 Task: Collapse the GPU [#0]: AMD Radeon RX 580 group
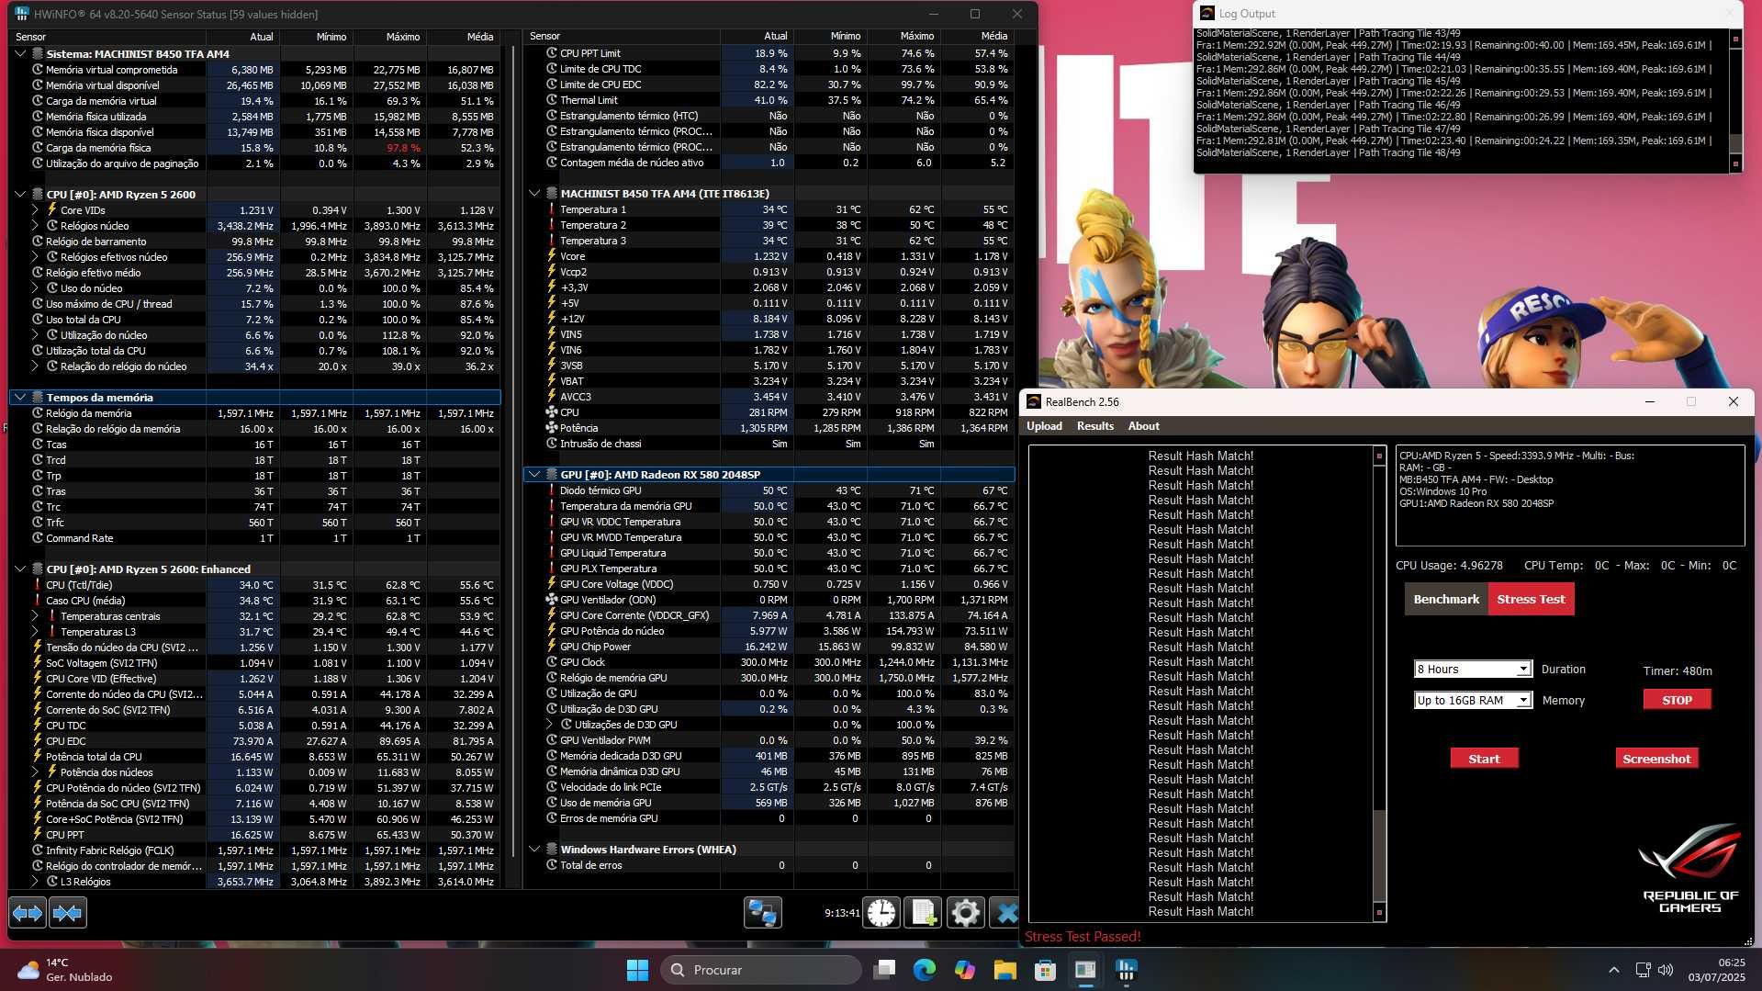pos(534,475)
